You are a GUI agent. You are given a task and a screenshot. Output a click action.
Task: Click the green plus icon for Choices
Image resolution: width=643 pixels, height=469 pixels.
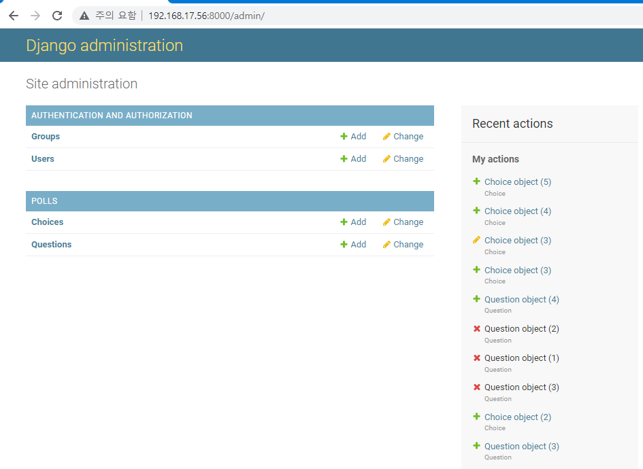(344, 222)
